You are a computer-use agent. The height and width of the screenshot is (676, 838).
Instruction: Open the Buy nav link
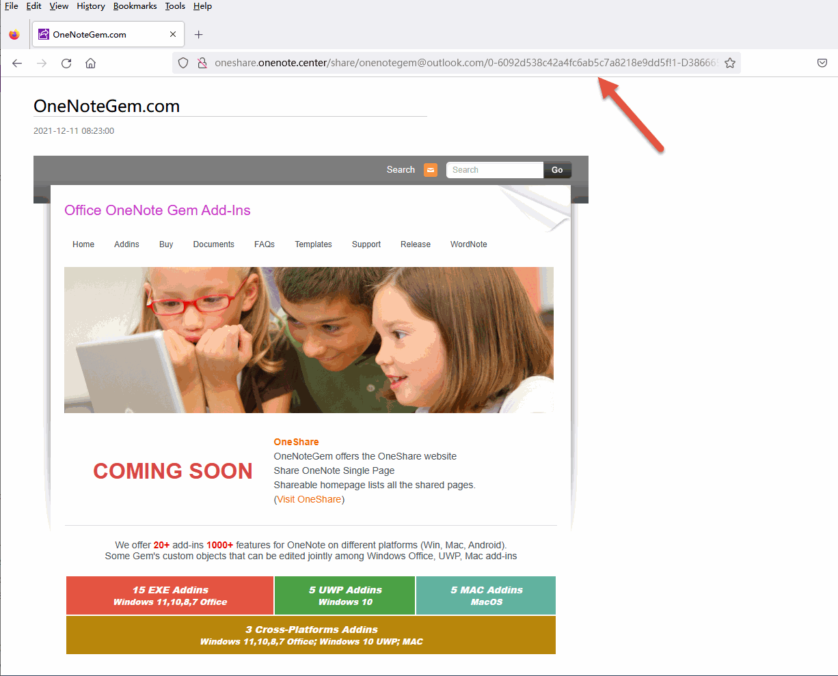[166, 244]
